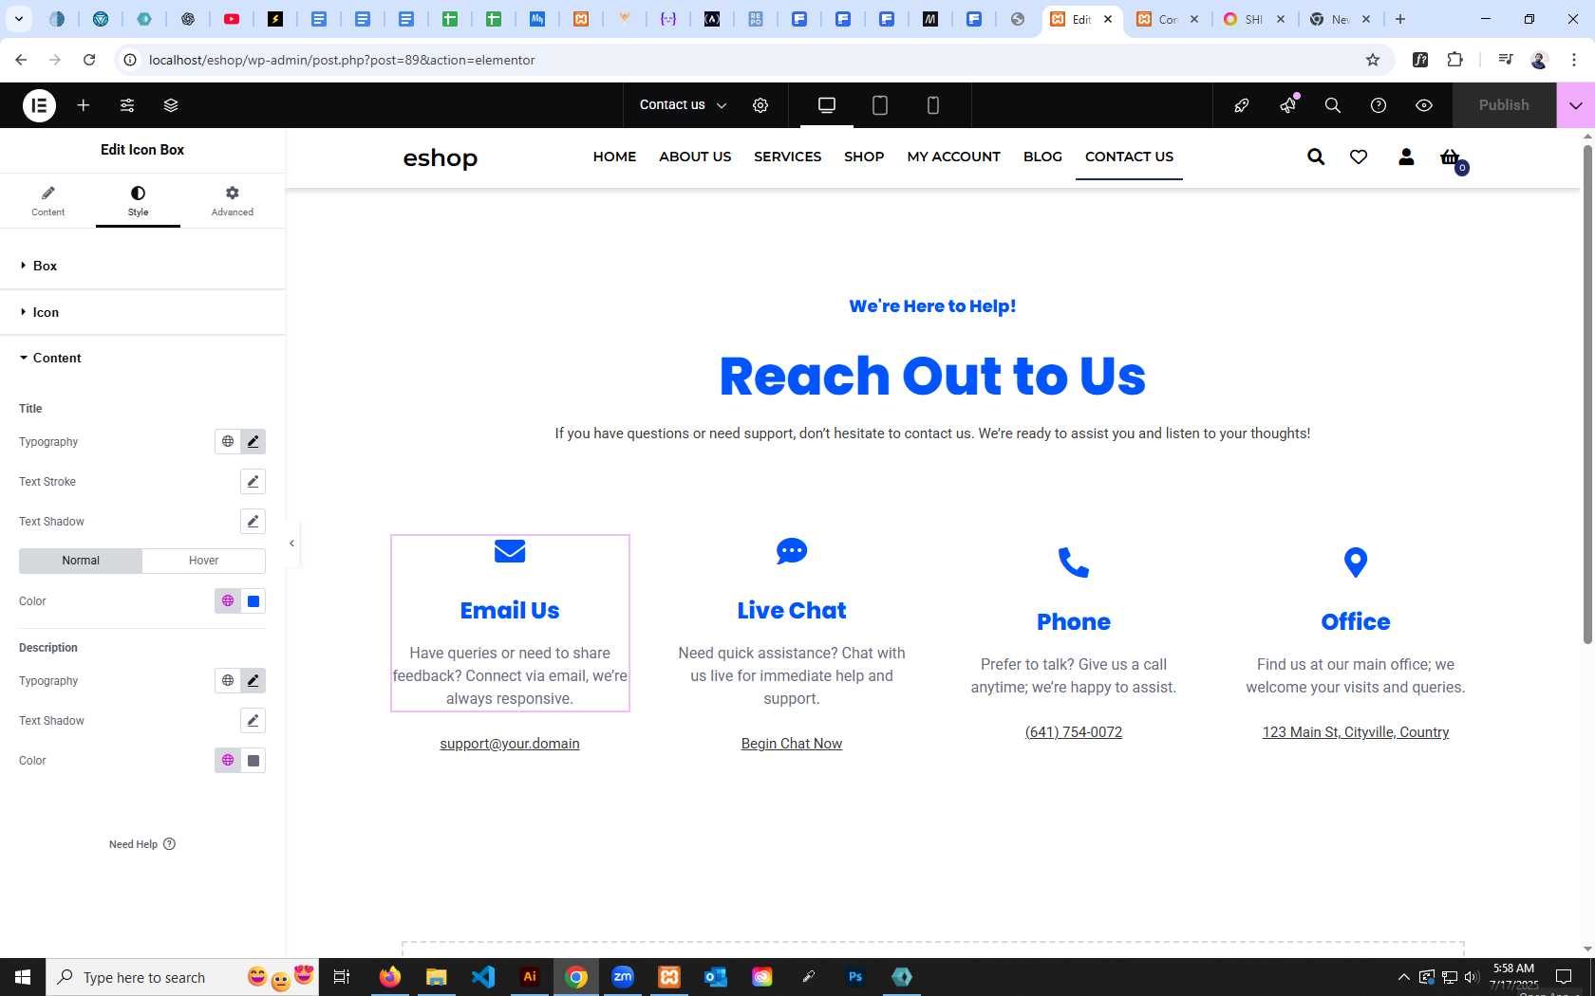Open the Elementor logo menu
Image resolution: width=1595 pixels, height=996 pixels.
point(39,105)
